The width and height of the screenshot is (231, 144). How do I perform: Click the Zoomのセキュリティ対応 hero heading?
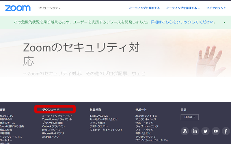(81, 54)
